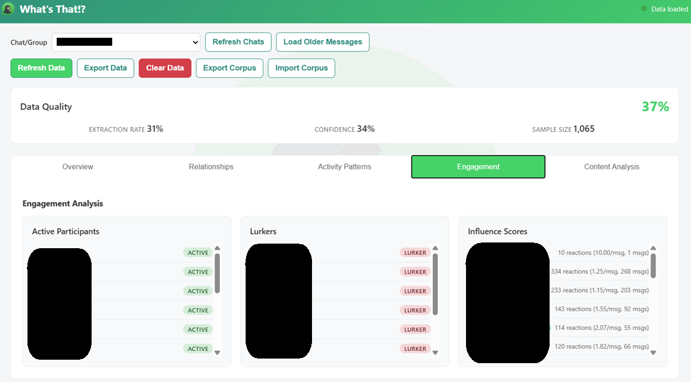Open the Relationships tab
This screenshot has height=382, width=691.
point(211,166)
